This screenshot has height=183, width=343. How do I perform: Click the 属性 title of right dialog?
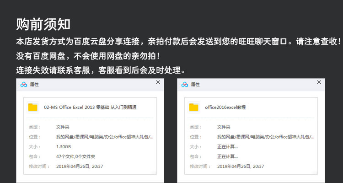click(x=195, y=85)
